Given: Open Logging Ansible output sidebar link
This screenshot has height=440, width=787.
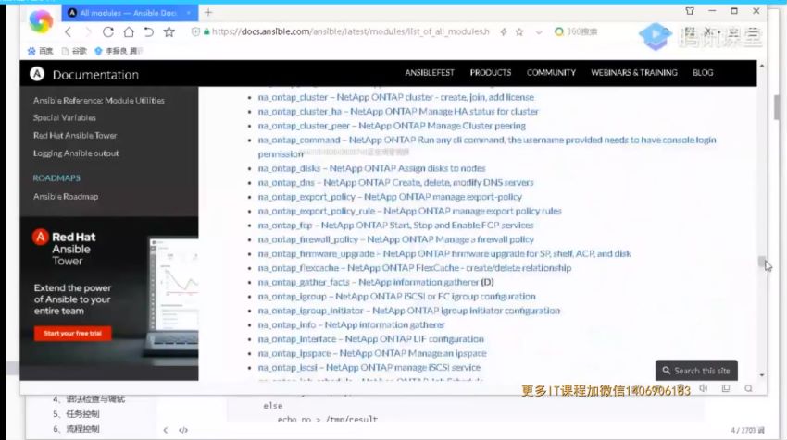Looking at the screenshot, I should (76, 153).
